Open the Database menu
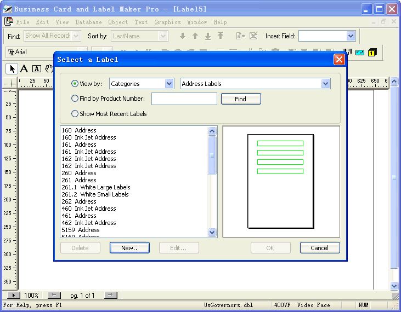The height and width of the screenshot is (312, 401). pos(89,22)
